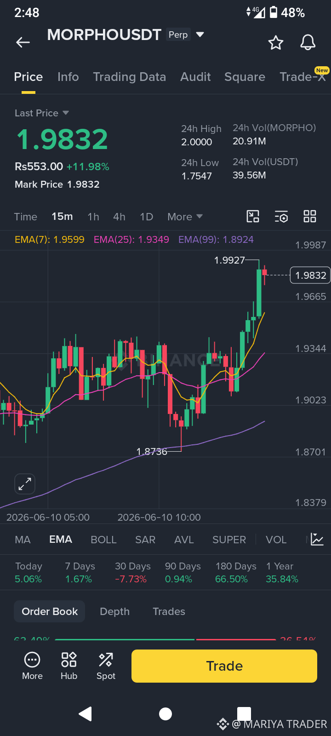Image resolution: width=331 pixels, height=736 pixels.
Task: Tap 1 Year 35.84% performance
Action: tap(282, 572)
